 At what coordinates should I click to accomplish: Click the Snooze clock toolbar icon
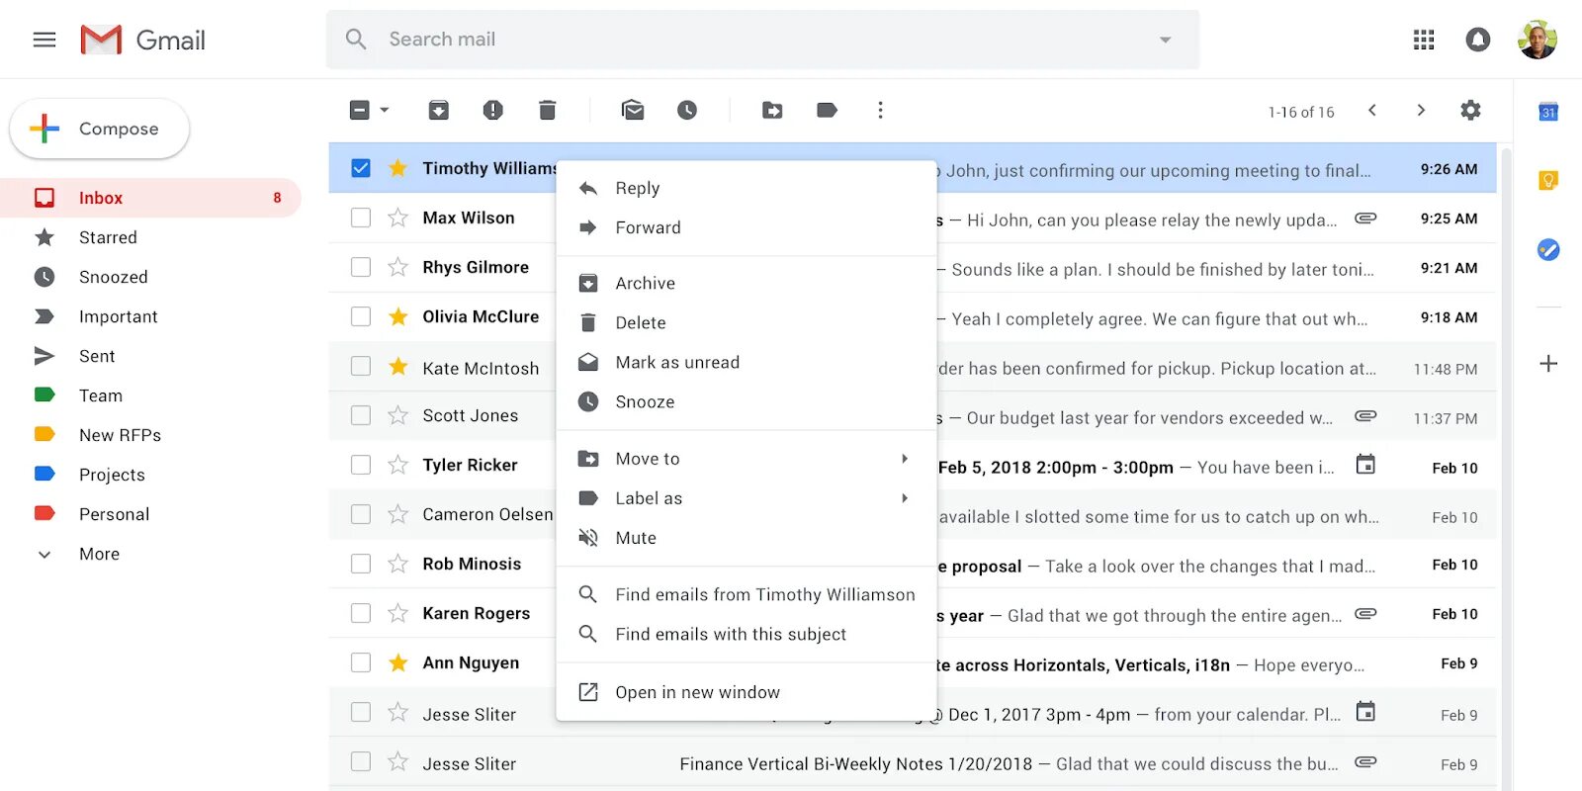click(x=687, y=110)
